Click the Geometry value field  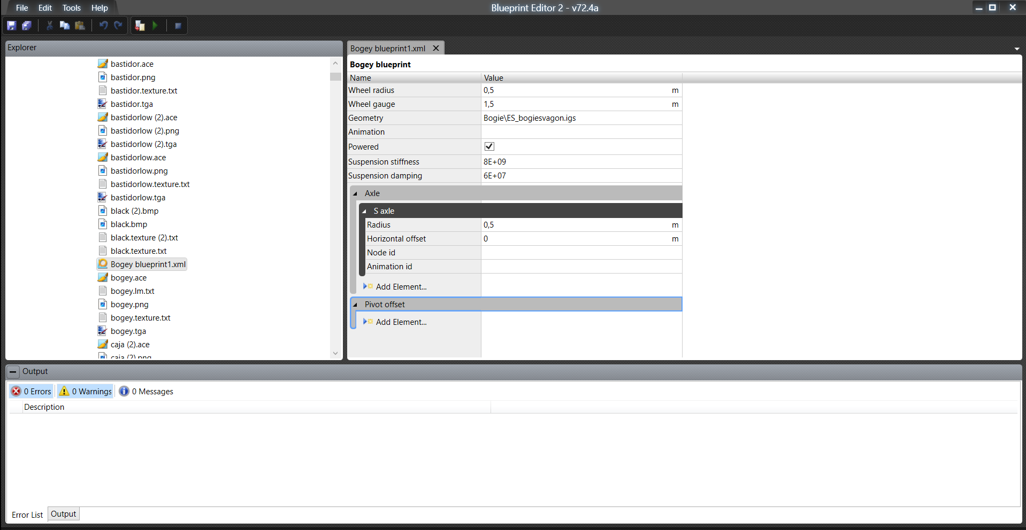coord(582,118)
